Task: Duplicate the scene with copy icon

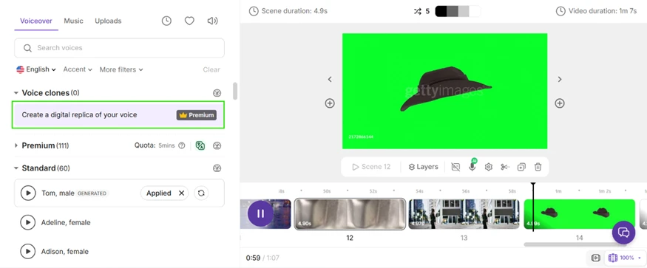Action: point(521,167)
